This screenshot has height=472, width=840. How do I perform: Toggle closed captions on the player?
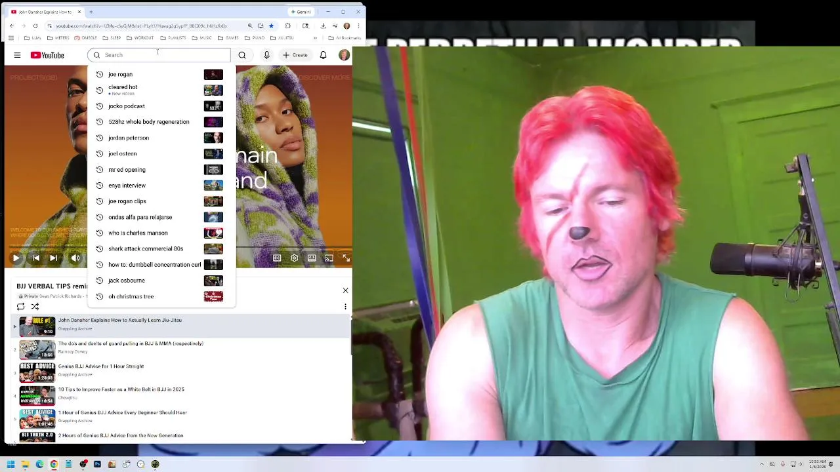coord(277,258)
